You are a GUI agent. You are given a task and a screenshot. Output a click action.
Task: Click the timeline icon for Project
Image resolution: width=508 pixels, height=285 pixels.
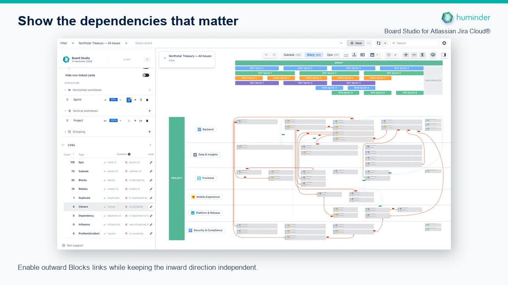tap(129, 121)
